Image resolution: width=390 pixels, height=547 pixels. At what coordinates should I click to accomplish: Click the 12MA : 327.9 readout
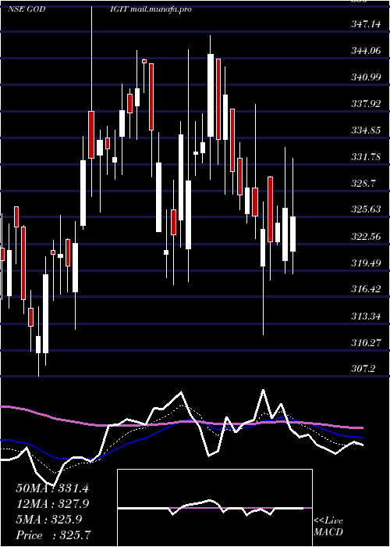(52, 504)
